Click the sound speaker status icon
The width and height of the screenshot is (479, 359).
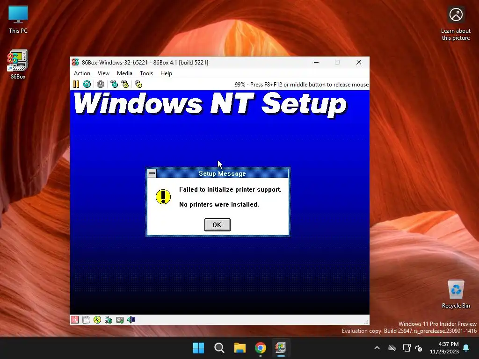(x=131, y=320)
